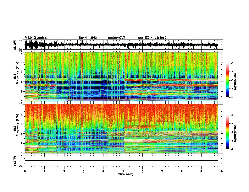Screen dimensions: 249x192
Task: Click time axis tick label "7"
Action: click(x=162, y=171)
